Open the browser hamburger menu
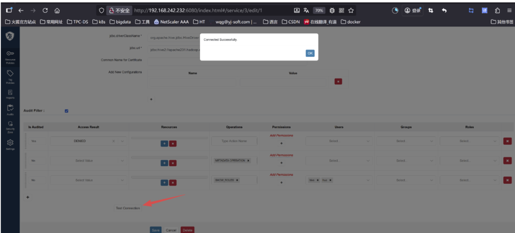 (509, 10)
